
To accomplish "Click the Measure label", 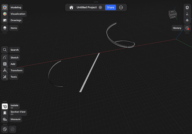I will tap(16, 119).
